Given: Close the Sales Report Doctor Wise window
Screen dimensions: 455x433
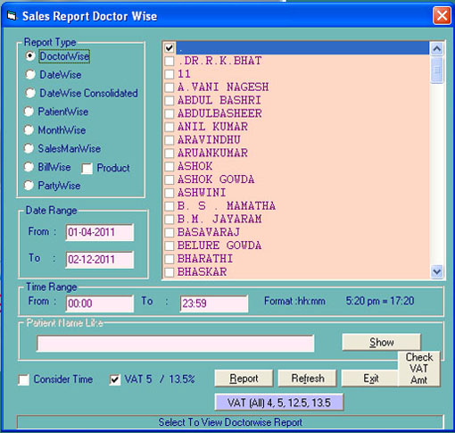Looking at the screenshot, I should click(442, 16).
